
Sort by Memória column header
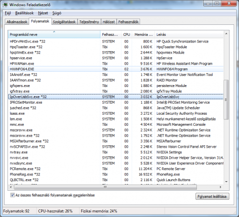(143, 34)
